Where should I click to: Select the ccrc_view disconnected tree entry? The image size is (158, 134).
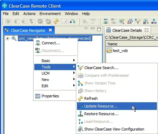click(55, 38)
